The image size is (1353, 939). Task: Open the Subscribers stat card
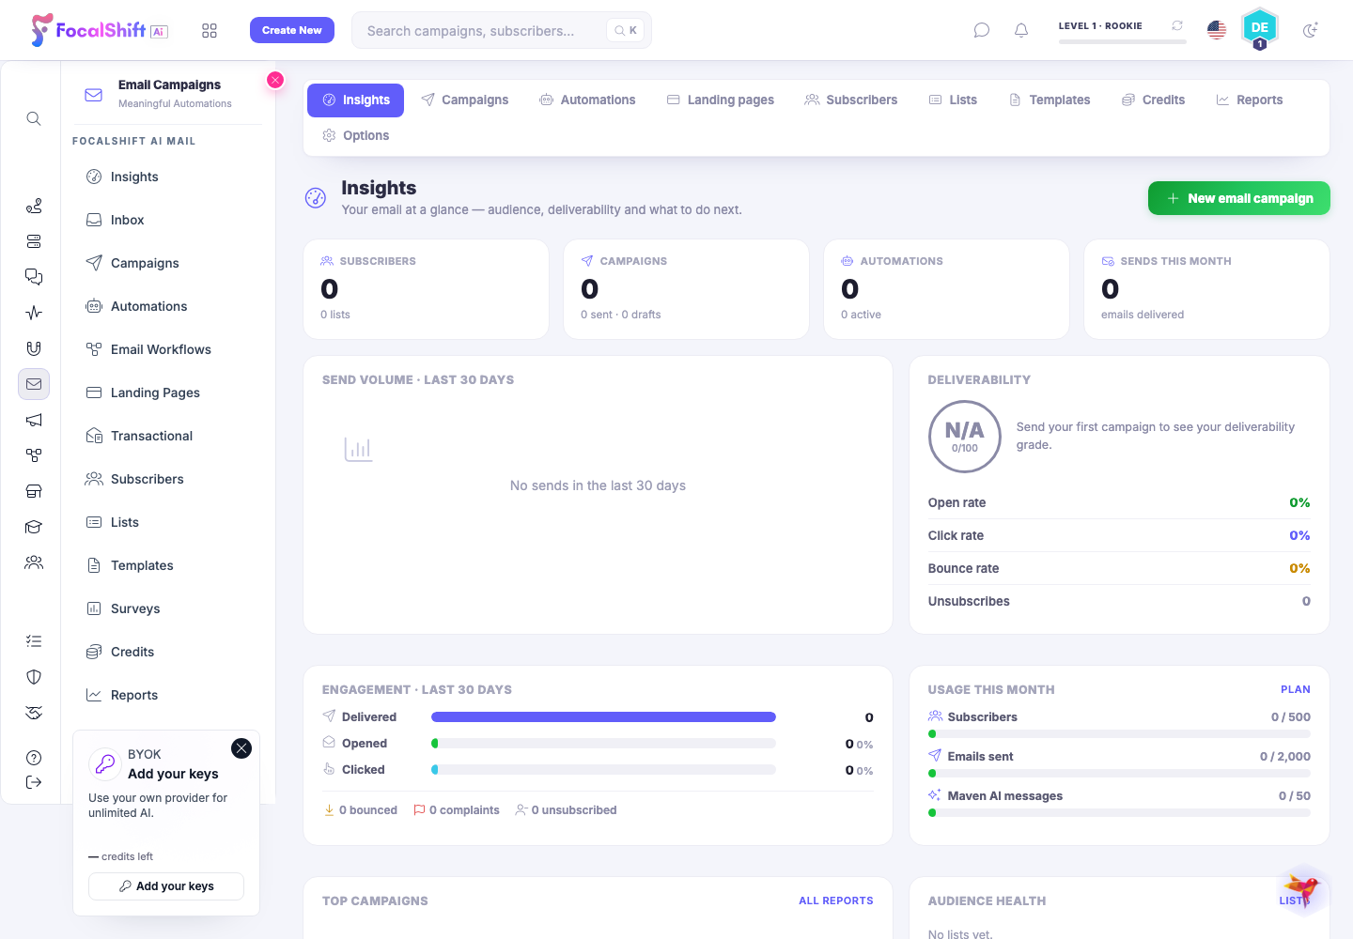[427, 289]
